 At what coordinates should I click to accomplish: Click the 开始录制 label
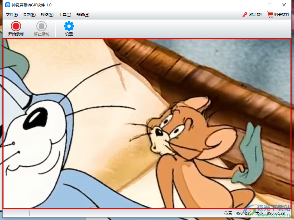pyautogui.click(x=16, y=34)
